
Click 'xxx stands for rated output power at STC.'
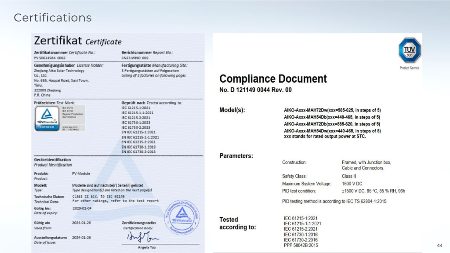click(325, 137)
